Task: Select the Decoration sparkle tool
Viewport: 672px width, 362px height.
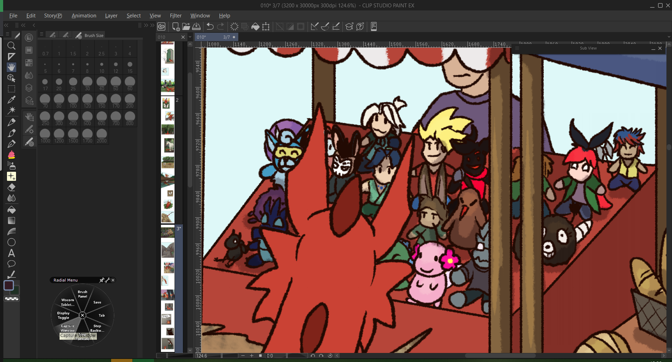Action: (x=11, y=176)
